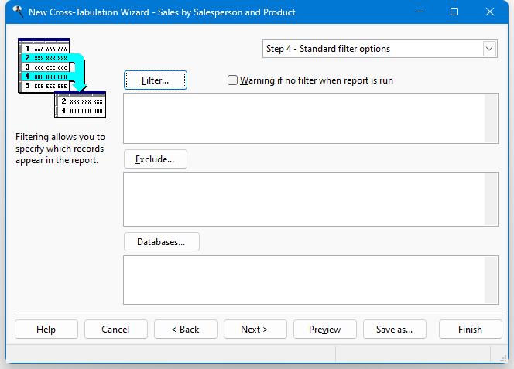Open the Filter... dialog
The image size is (514, 369).
tap(156, 80)
